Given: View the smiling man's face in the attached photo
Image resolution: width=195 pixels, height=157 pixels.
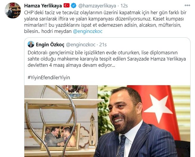Looking at the screenshot, I should point(125,110).
